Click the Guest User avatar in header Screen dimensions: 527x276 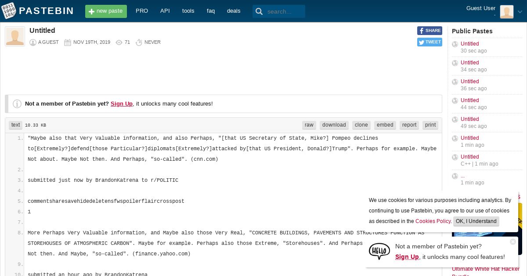click(507, 12)
